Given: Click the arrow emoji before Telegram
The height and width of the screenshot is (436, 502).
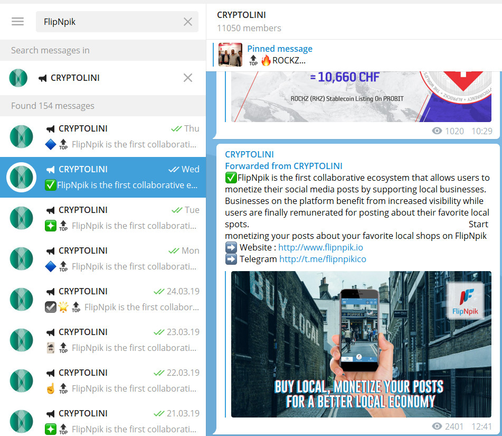Looking at the screenshot, I should click(x=231, y=259).
